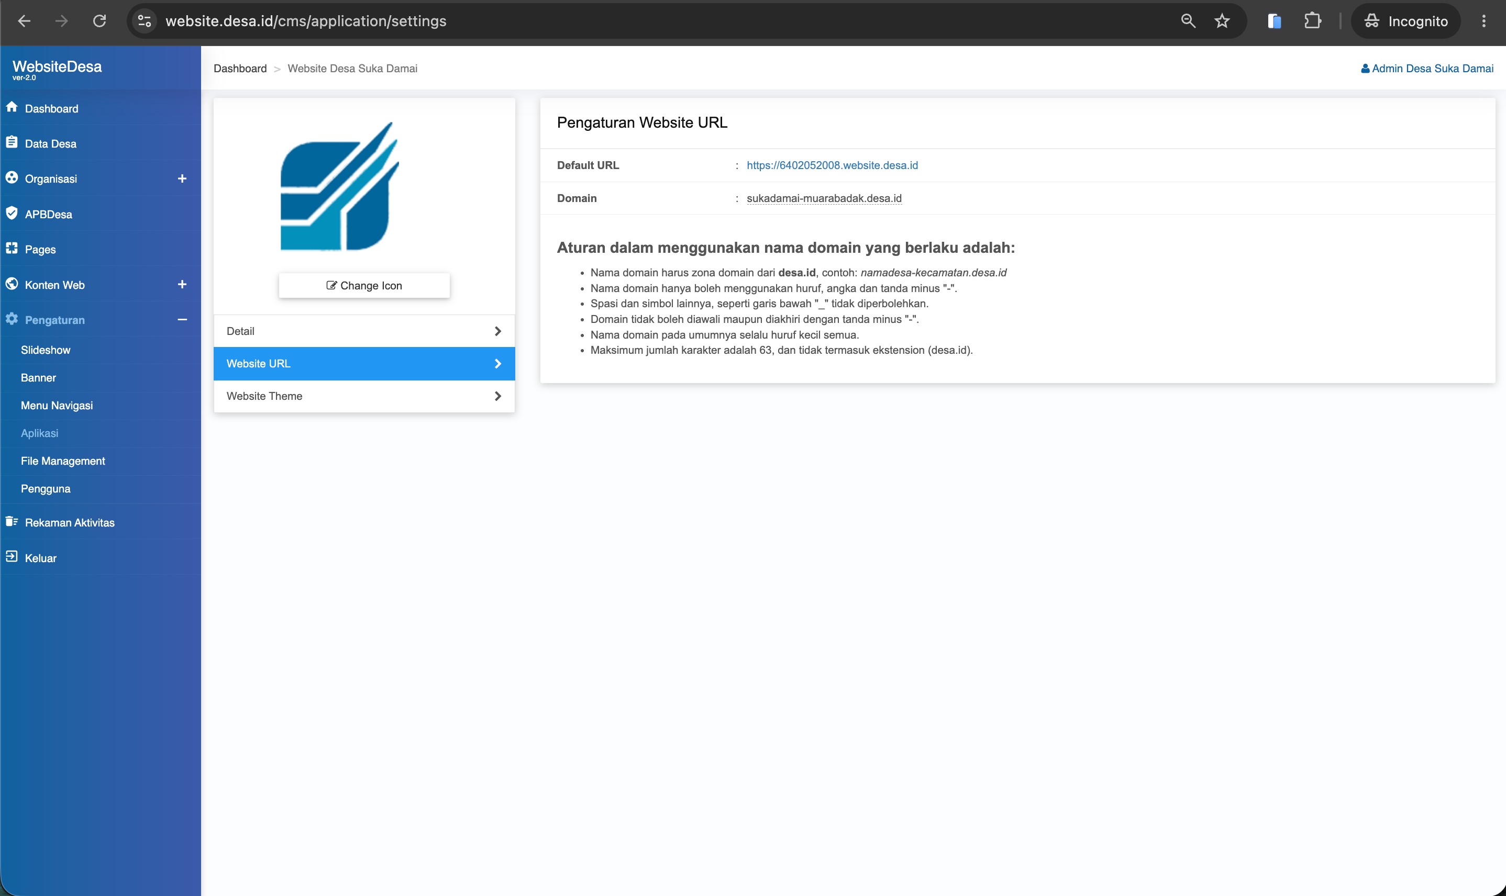Open Menu Navigasi settings
Image resolution: width=1506 pixels, height=896 pixels.
(x=57, y=406)
